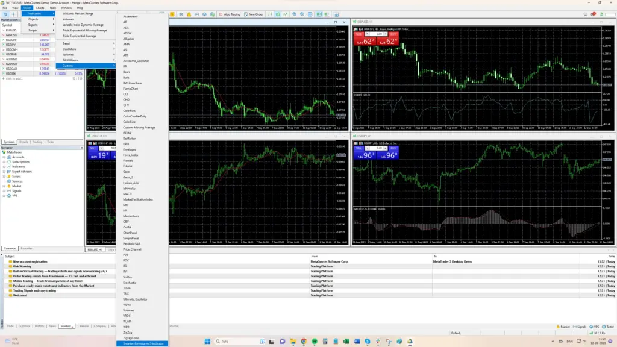Increase volume on the GBPUSD trade panel
Viewport: 617px width, 347px height.
click(386, 34)
